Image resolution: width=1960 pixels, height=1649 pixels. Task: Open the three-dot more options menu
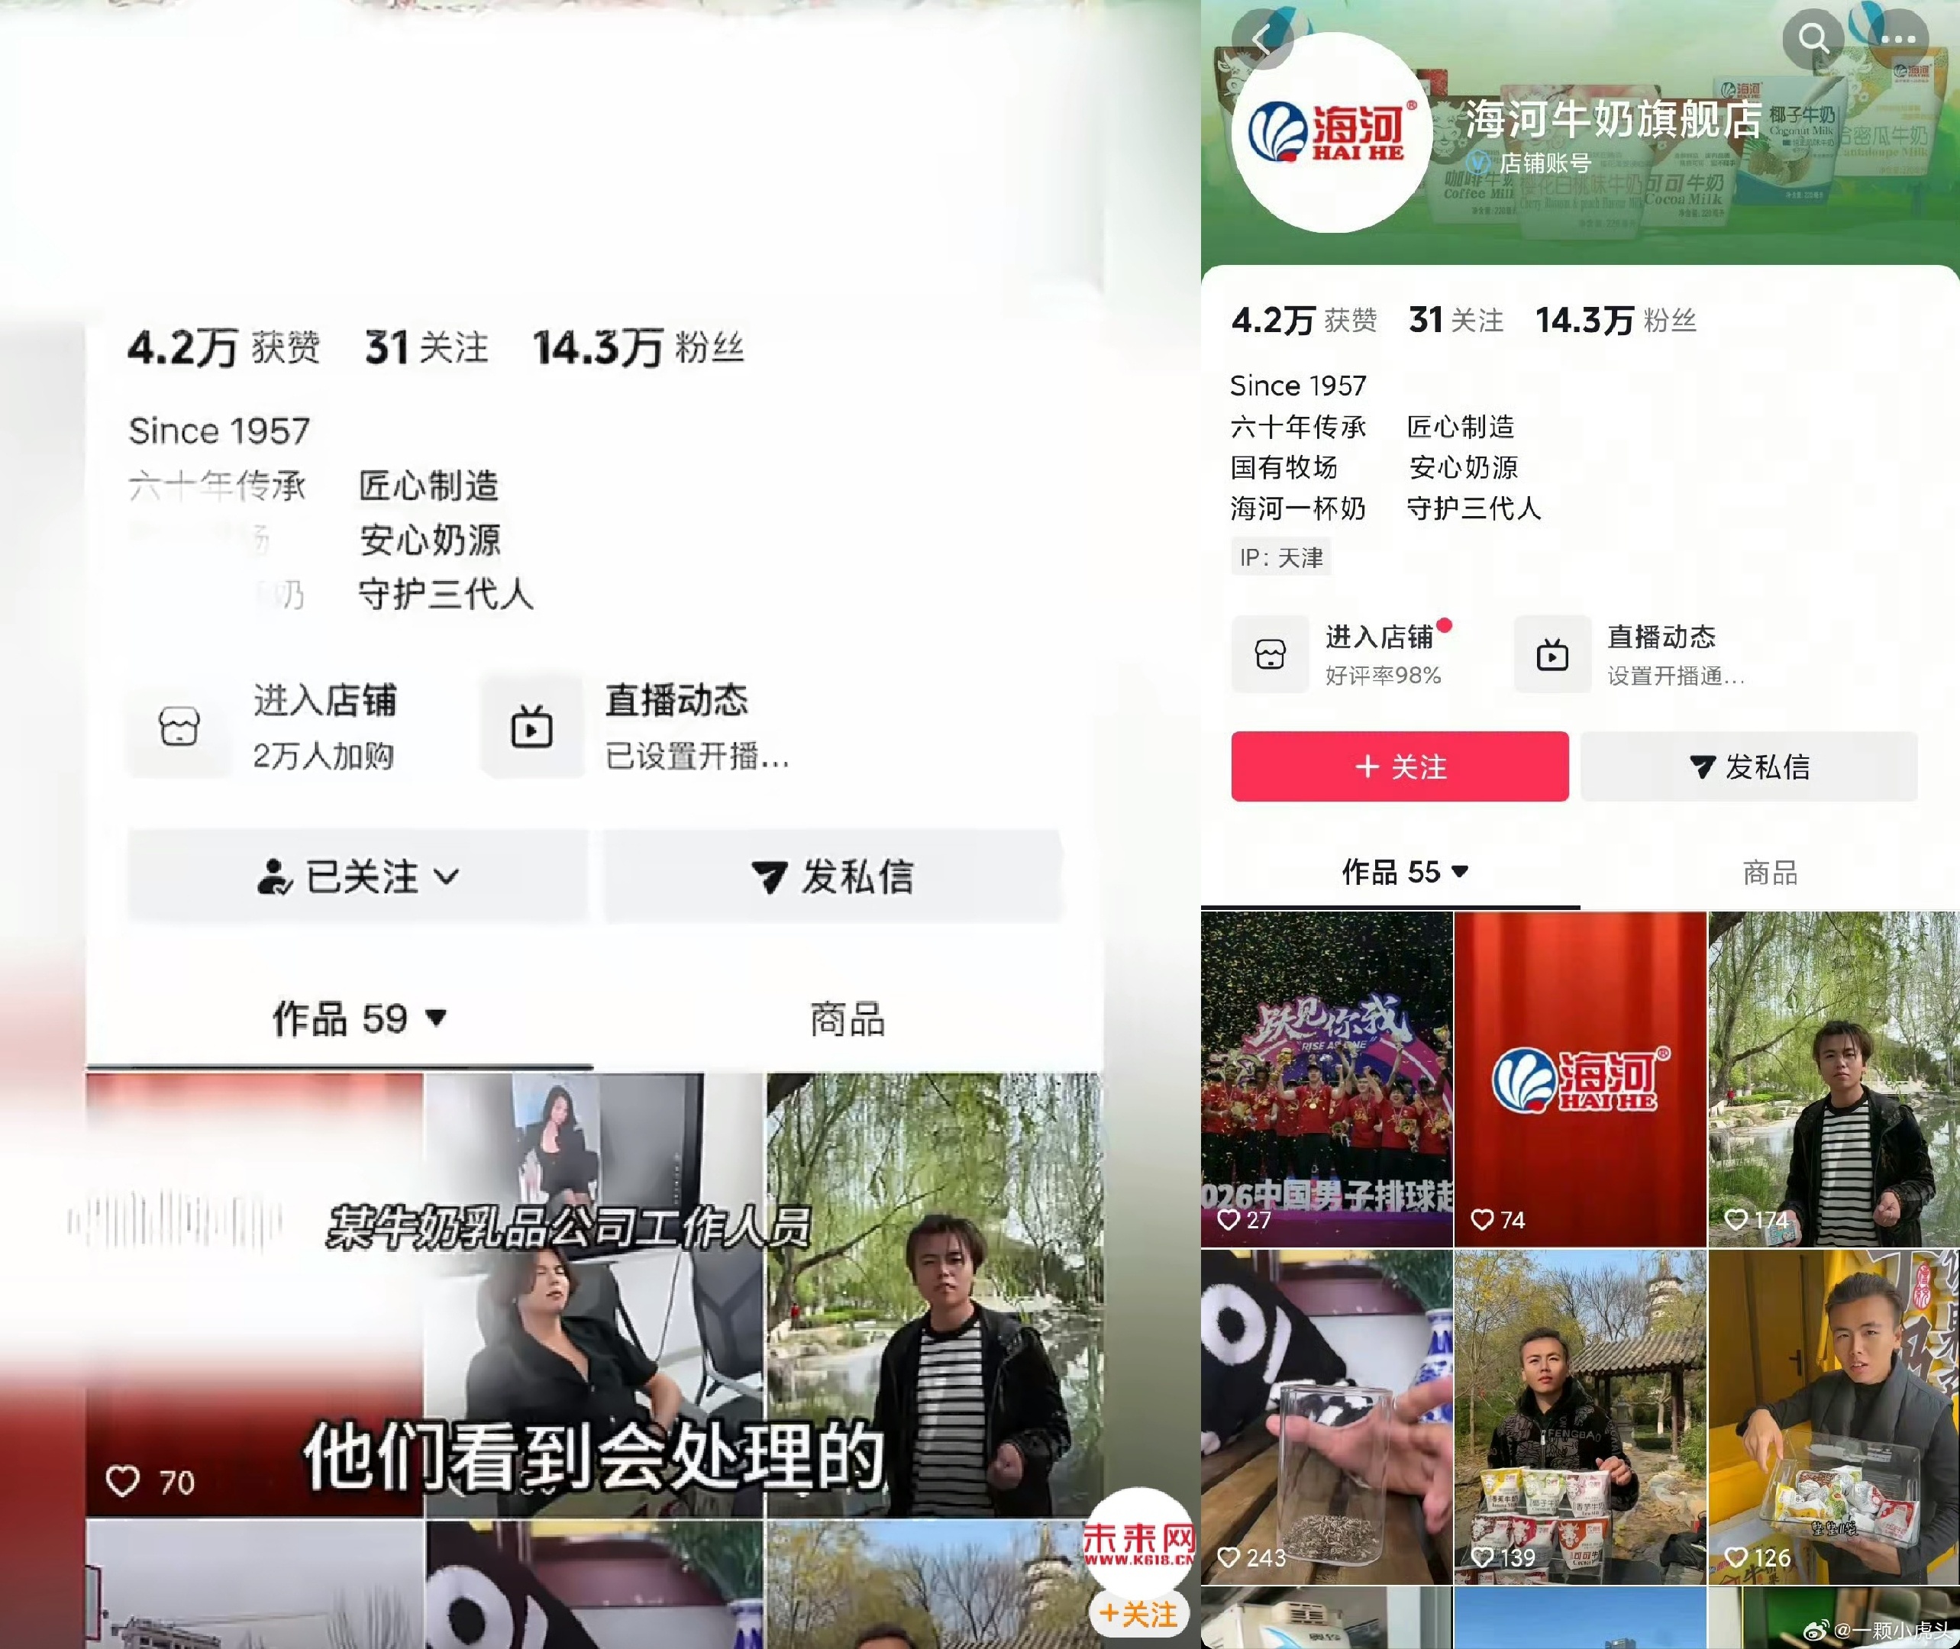coord(1898,38)
